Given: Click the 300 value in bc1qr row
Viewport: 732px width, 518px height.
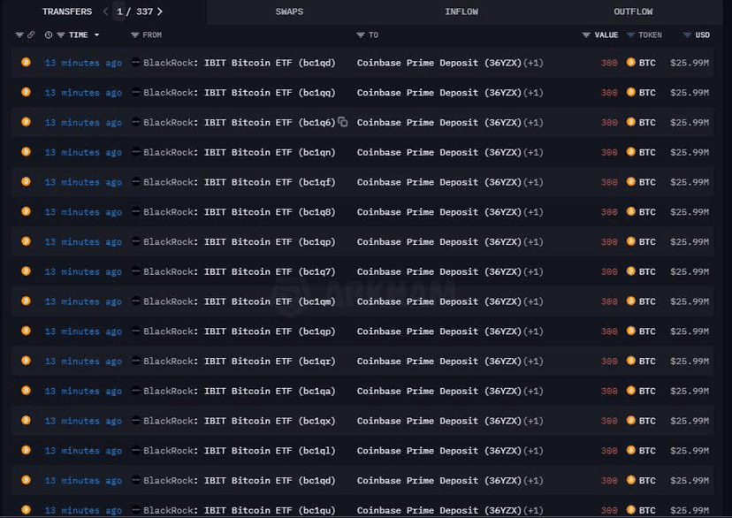Looking at the screenshot, I should click(x=609, y=362).
